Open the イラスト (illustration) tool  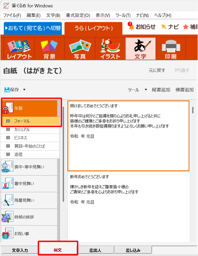[110, 49]
